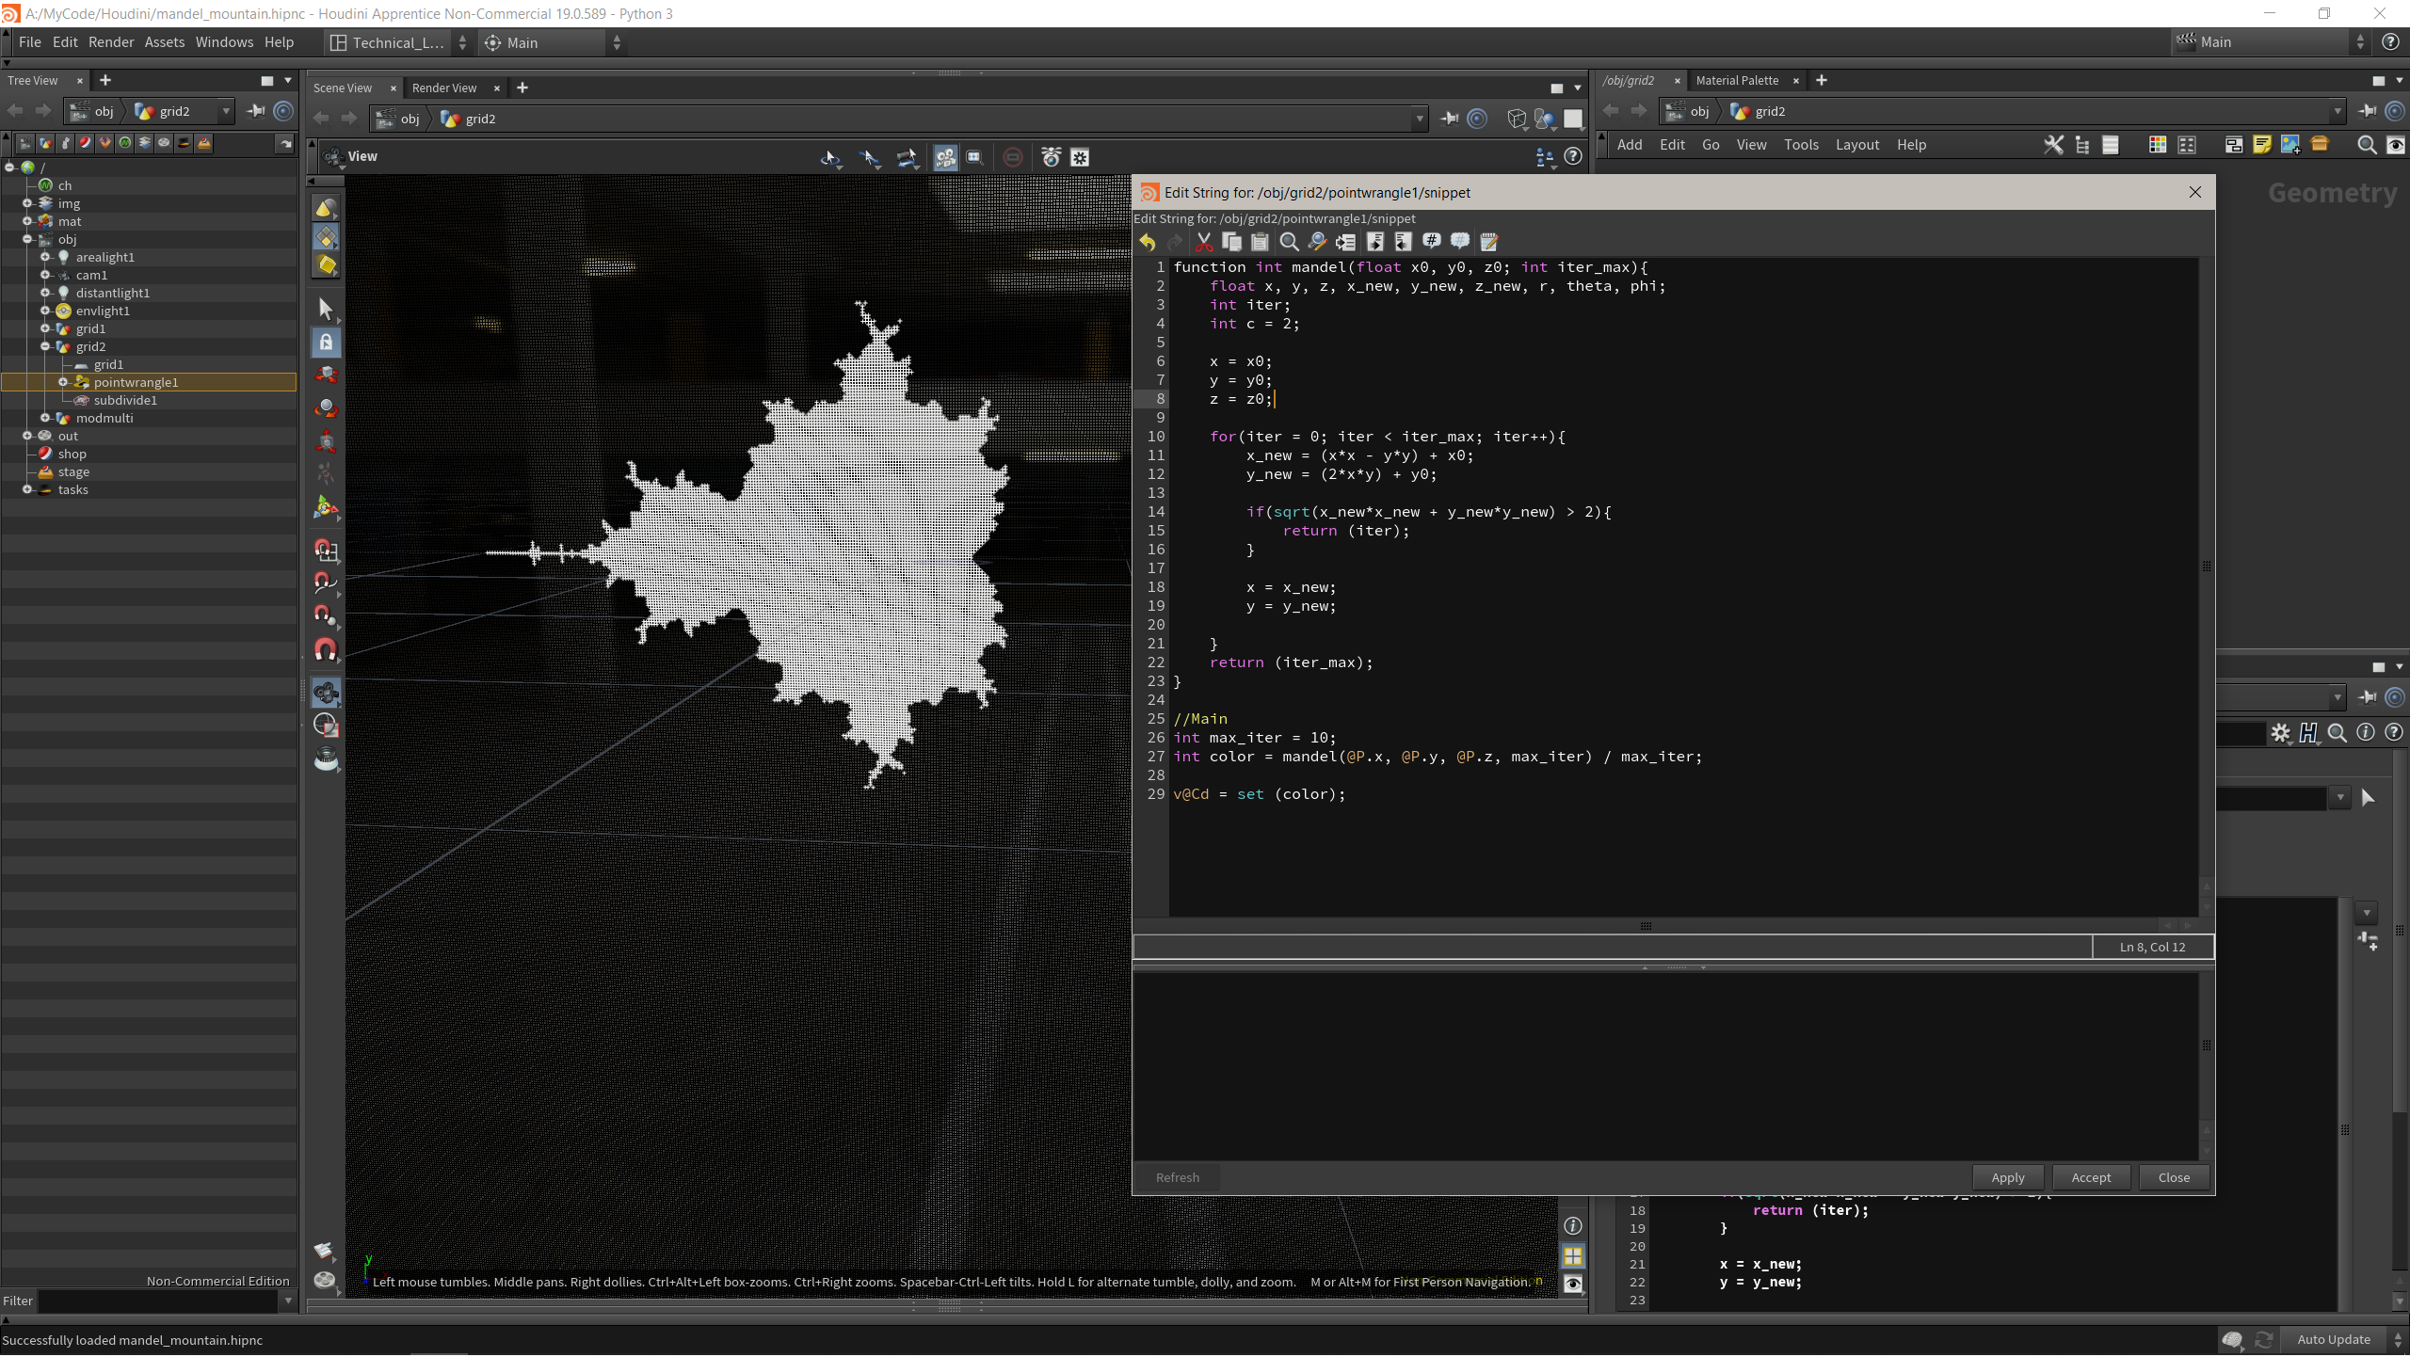
Task: Switch to the Material Palette tab
Action: point(1737,80)
